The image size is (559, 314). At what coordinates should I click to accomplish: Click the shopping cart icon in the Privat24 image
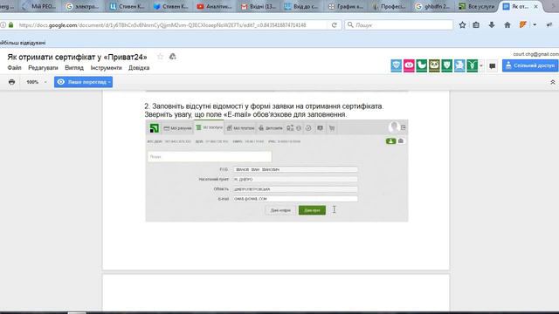pos(332,128)
